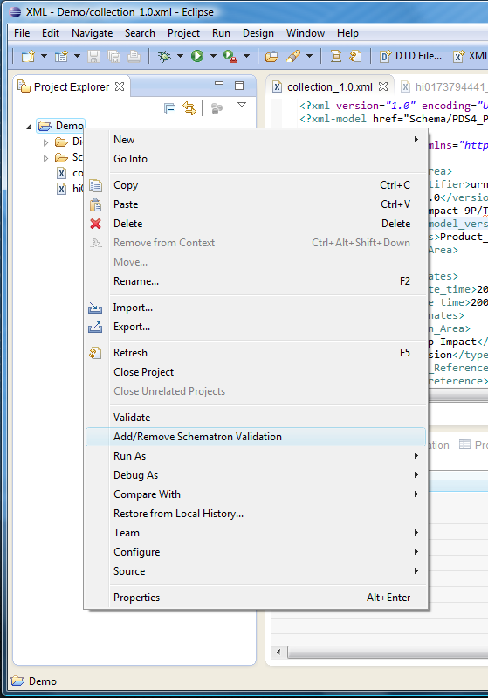Viewport: 488px width, 698px height.
Task: Click the refresh-style icon before DTD File
Action: [355, 56]
